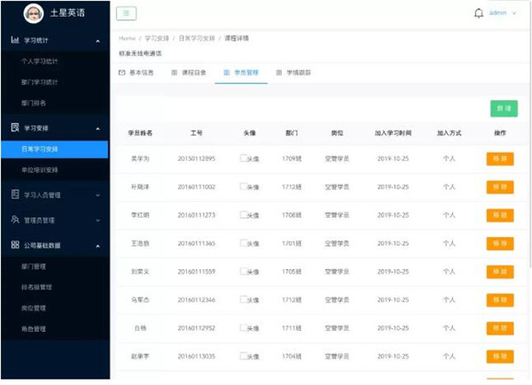This screenshot has width=532, height=385.
Task: Click the 公司基础数据 grid icon
Action: point(15,244)
